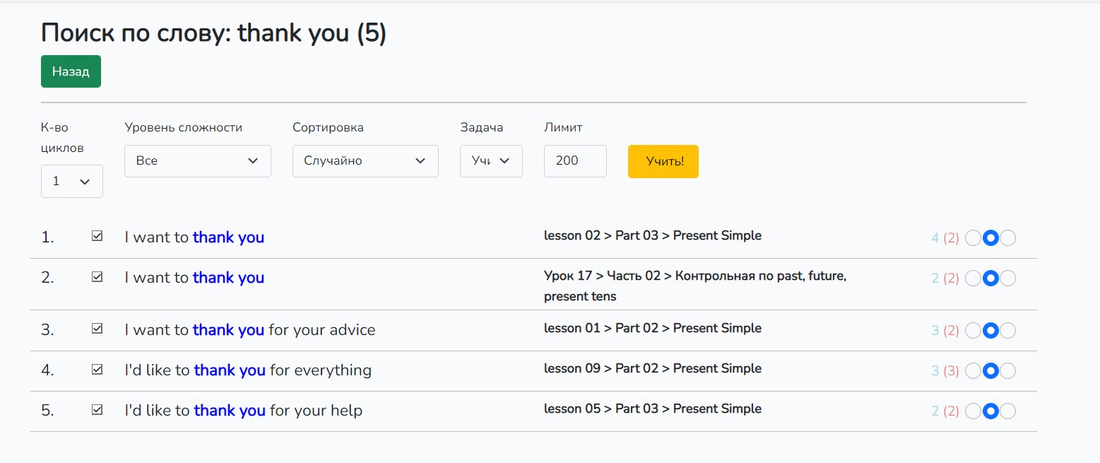The width and height of the screenshot is (1100, 463).
Task: Uncheck "thank you for your help" checkbox
Action: 97,409
